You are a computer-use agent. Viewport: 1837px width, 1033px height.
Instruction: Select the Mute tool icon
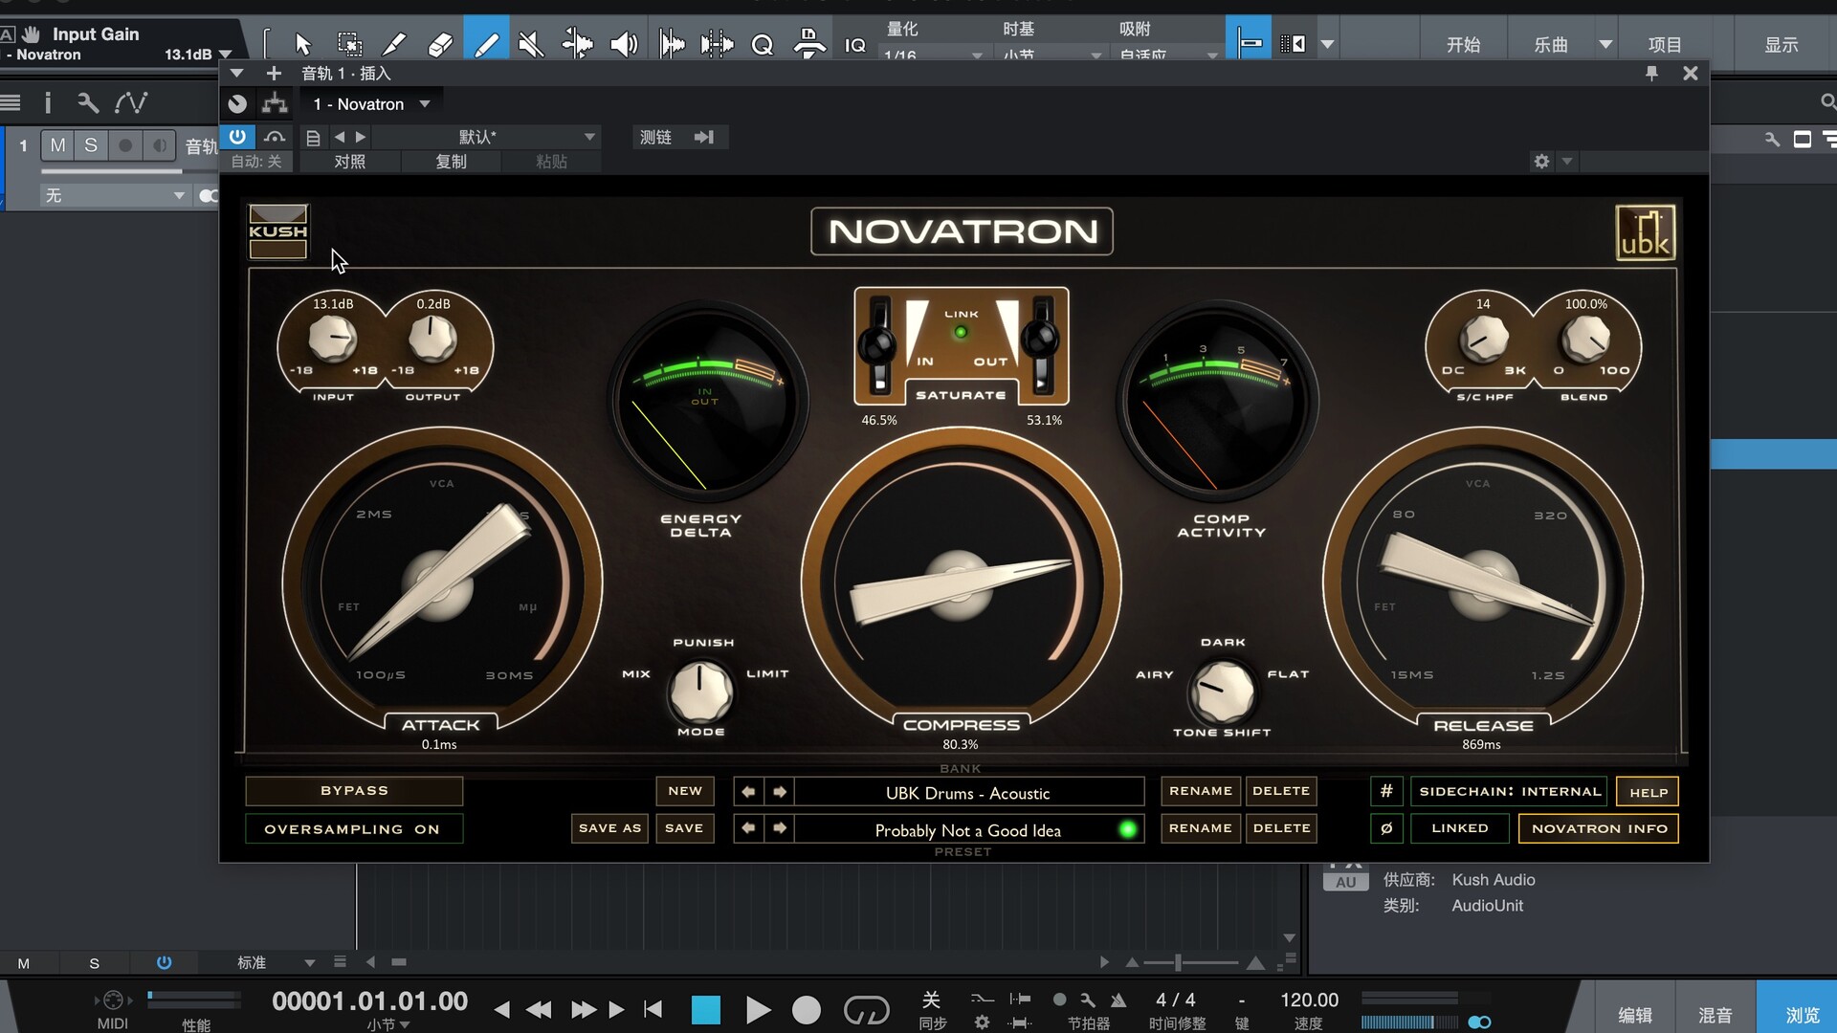531,44
